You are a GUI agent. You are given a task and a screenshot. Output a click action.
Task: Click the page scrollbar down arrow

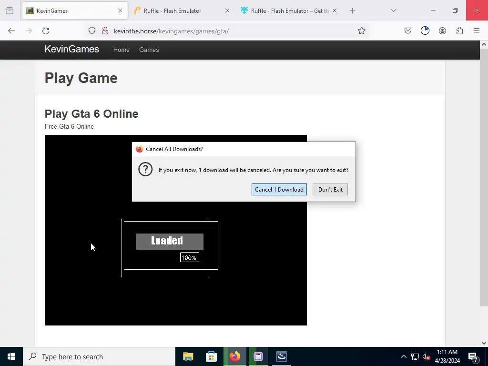(484, 343)
